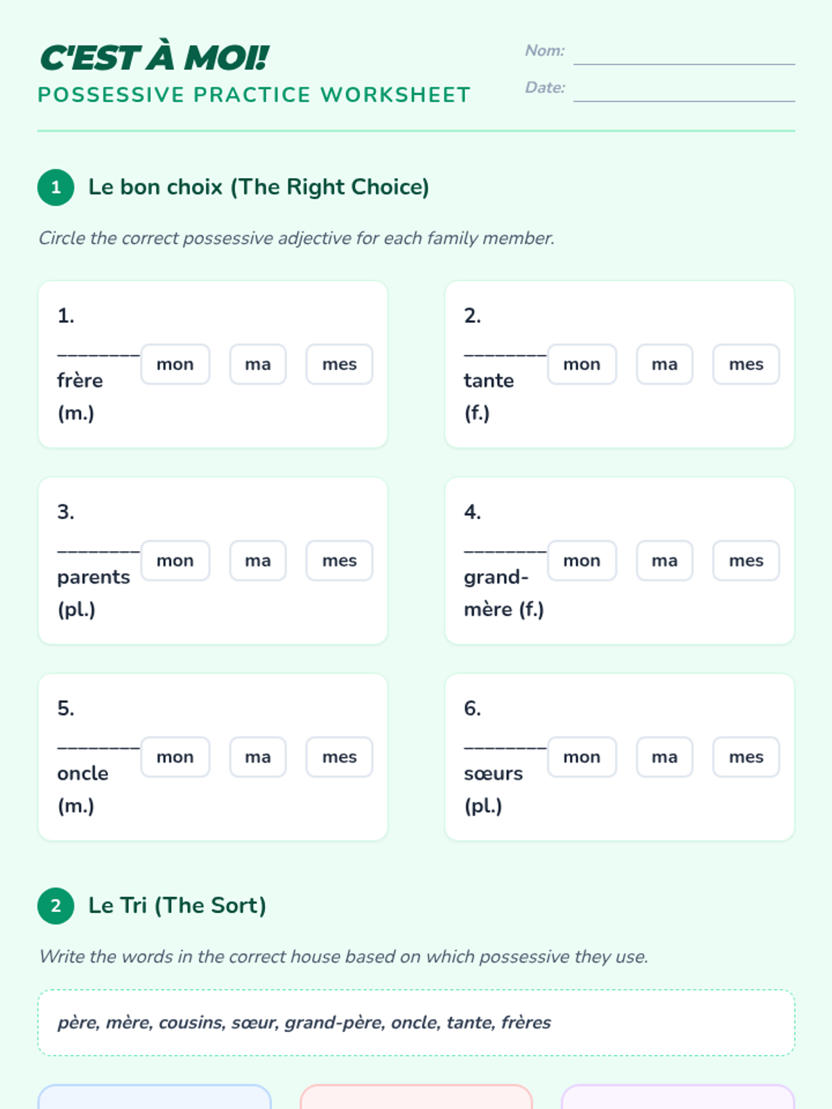Select 'ma' option for frère
This screenshot has width=832, height=1109.
[258, 365]
